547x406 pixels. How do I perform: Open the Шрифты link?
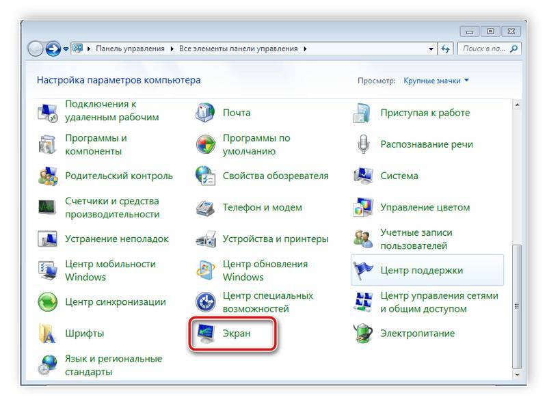pyautogui.click(x=84, y=334)
